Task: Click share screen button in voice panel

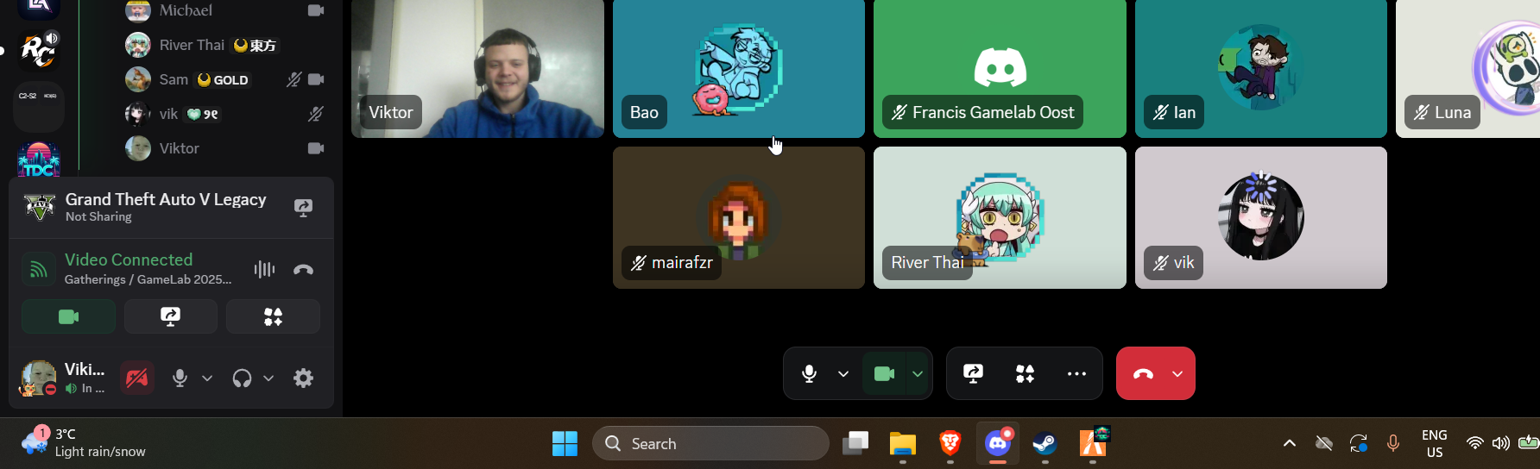Action: [171, 316]
